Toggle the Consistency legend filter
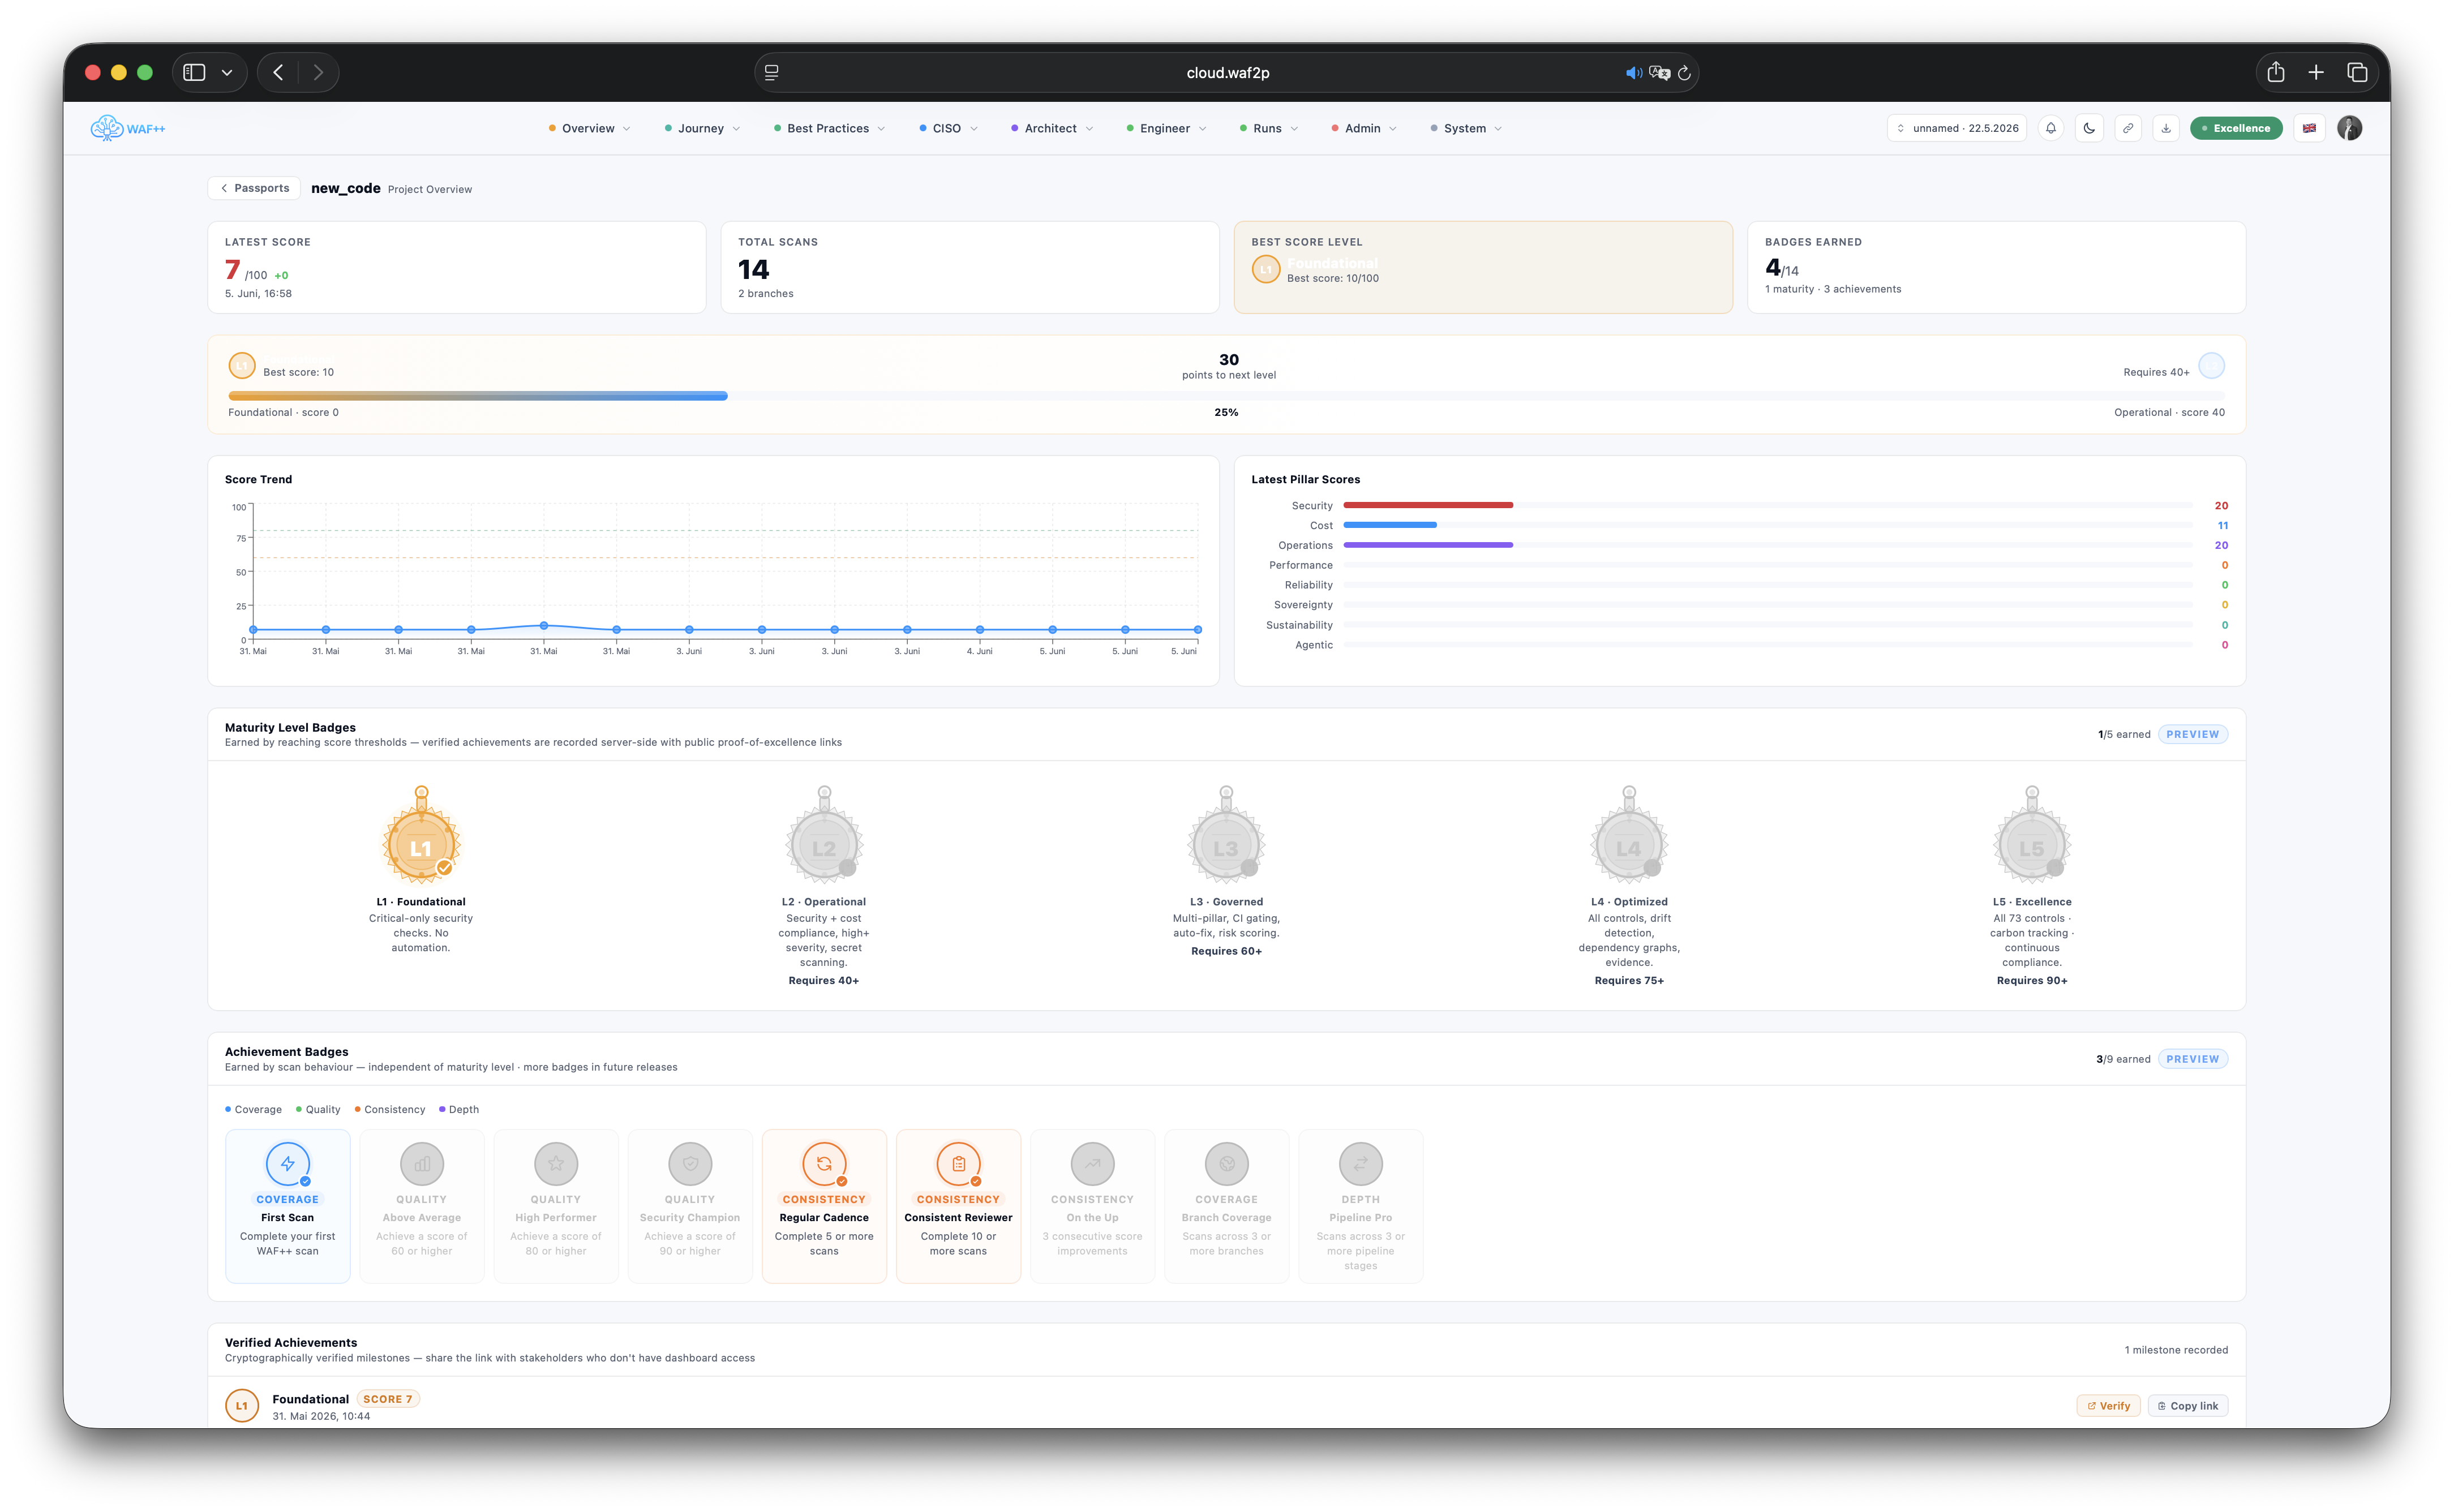This screenshot has height=1512, width=2454. 390,1109
